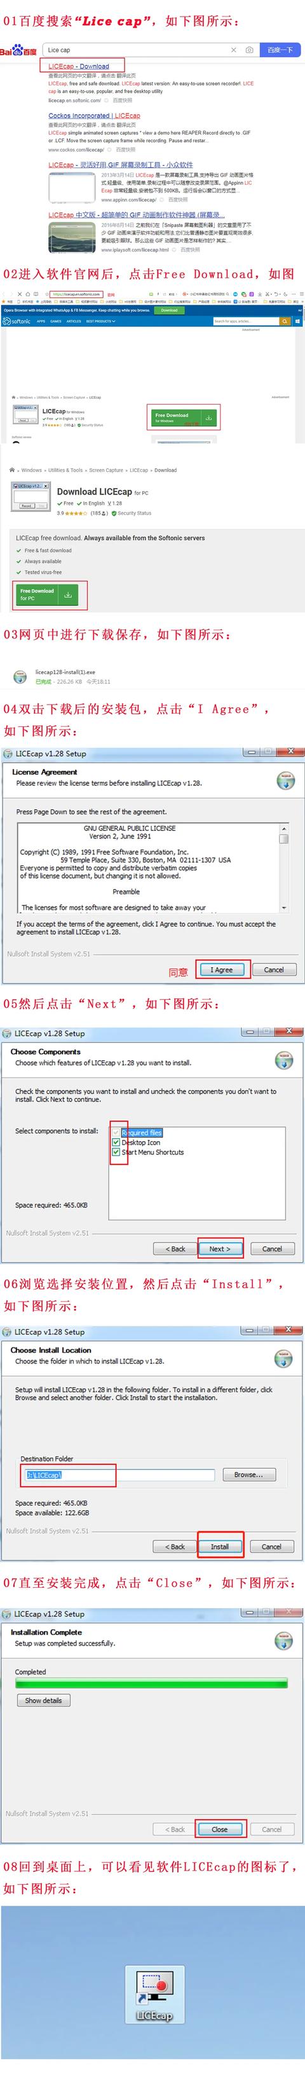305x2079 pixels.
Task: Click the greyed Required files checkbox
Action: [116, 1132]
